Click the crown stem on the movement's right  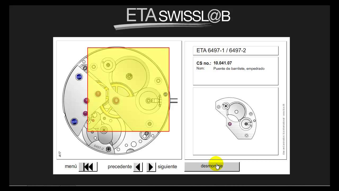point(173,101)
